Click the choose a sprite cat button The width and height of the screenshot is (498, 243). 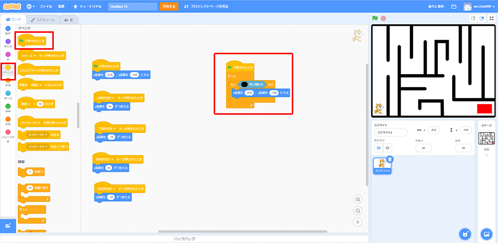coord(464,233)
